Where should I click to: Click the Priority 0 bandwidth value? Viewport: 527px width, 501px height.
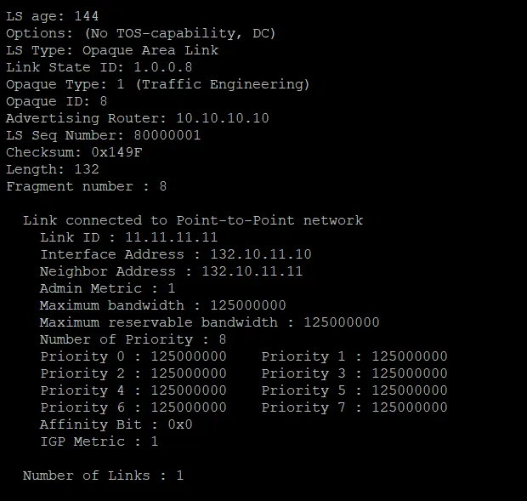pyautogui.click(x=189, y=356)
